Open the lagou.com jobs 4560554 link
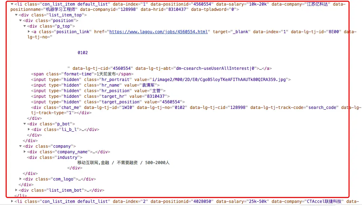Viewport: 362px width, 206px height. pyautogui.click(x=158, y=32)
